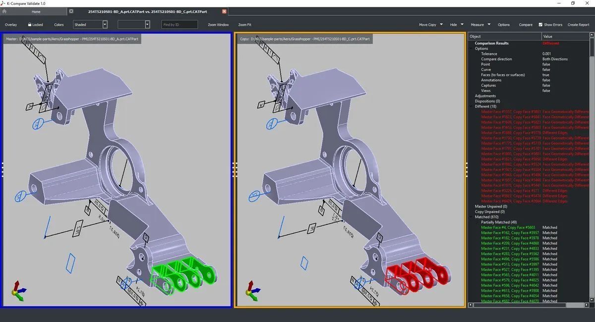Collapse the Different (18) tree node
Screen dimensions: 595x322
pyautogui.click(x=472, y=107)
